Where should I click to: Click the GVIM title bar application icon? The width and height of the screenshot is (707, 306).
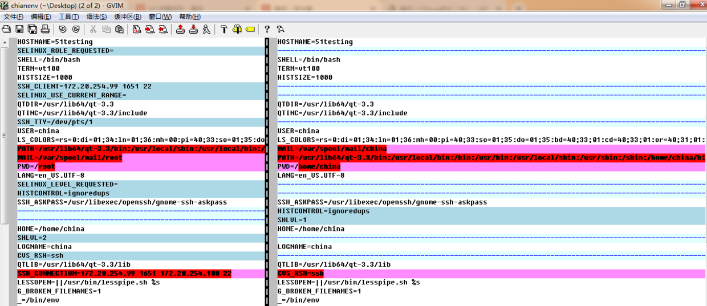[5, 5]
